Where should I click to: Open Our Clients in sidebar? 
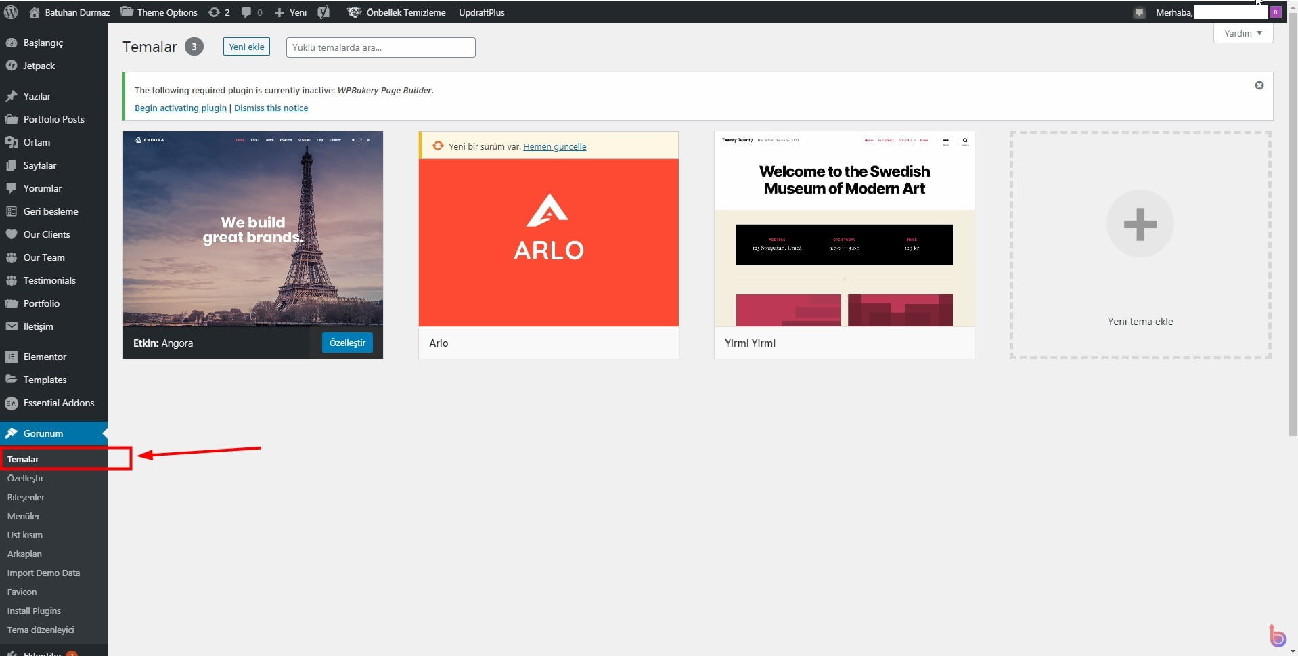(x=53, y=234)
